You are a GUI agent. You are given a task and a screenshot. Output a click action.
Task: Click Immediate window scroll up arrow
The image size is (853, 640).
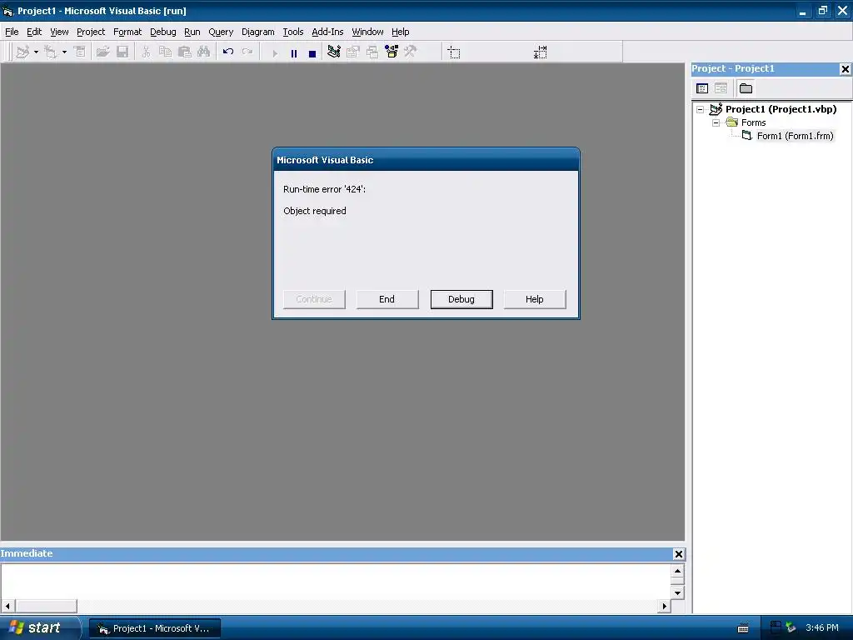pos(677,571)
